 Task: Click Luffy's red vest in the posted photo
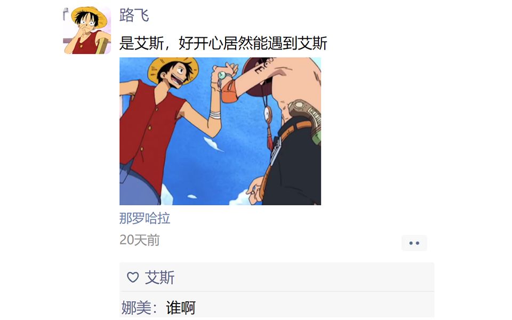(149, 131)
